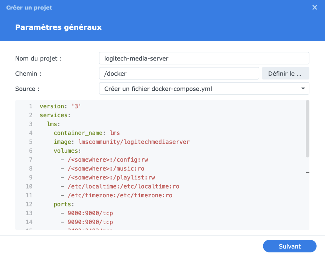Click line number 14 in gutter
This screenshot has width=325, height=257.
(x=29, y=222)
